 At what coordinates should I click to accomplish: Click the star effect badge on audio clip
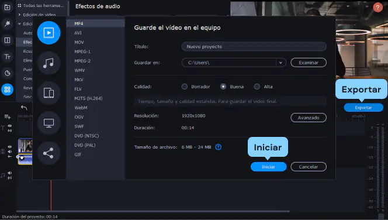tap(22, 157)
